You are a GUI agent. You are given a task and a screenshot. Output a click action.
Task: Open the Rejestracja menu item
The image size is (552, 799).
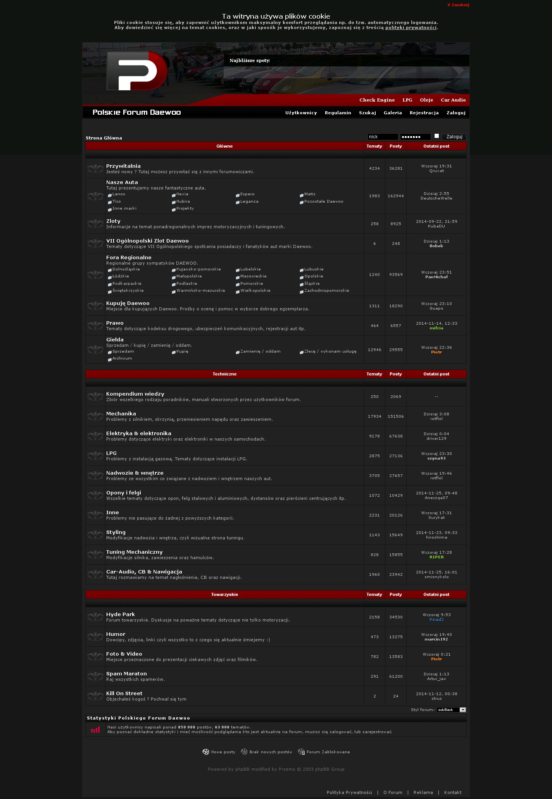pyautogui.click(x=424, y=113)
